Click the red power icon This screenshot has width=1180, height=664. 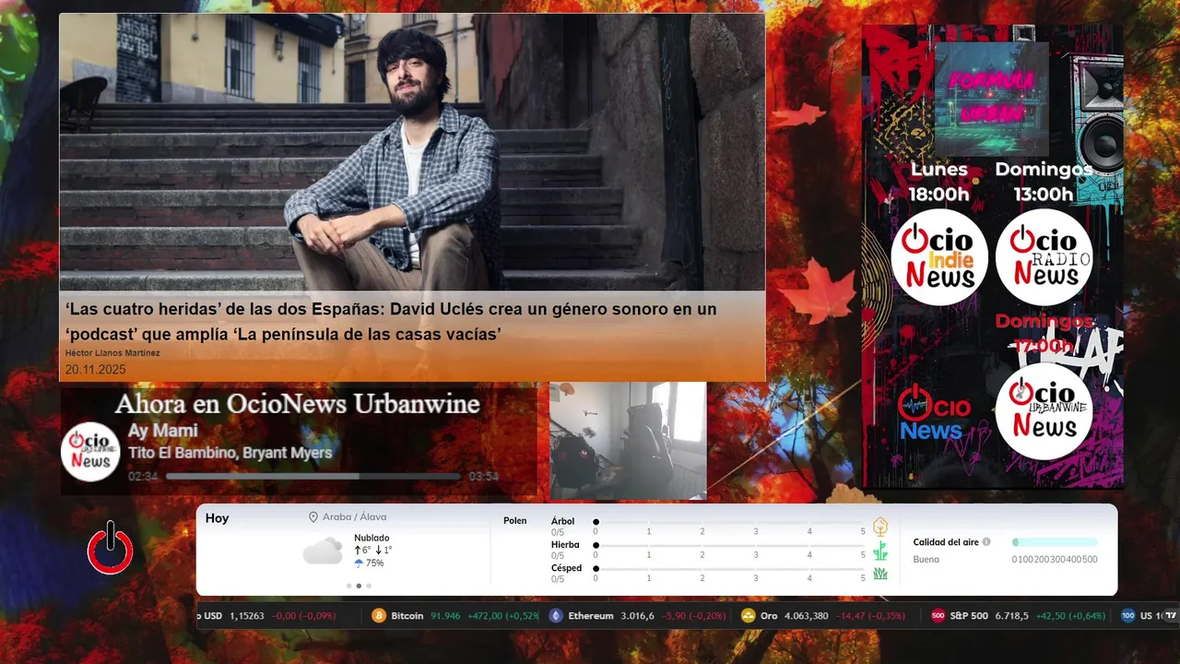pos(110,548)
